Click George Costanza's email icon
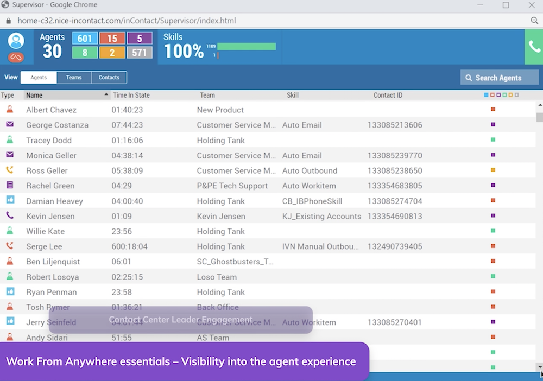543x381 pixels. [x=10, y=124]
